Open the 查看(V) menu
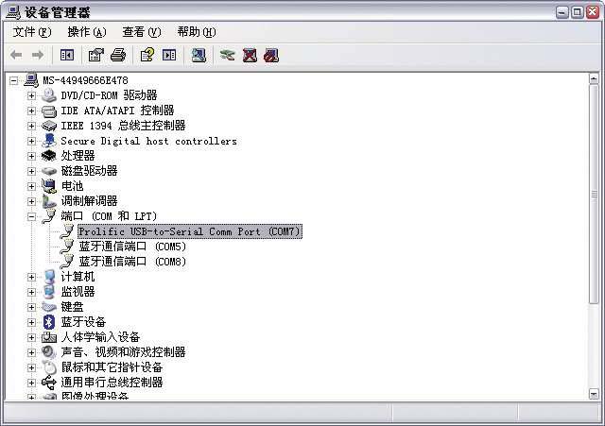This screenshot has width=605, height=426. tap(141, 32)
